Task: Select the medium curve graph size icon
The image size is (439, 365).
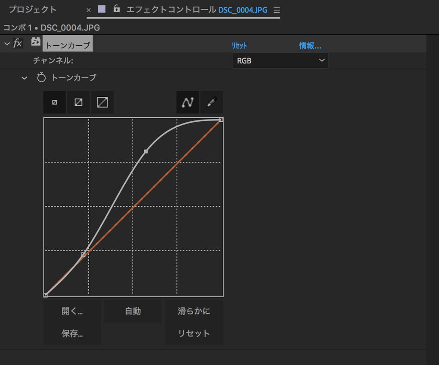Action: (x=79, y=102)
